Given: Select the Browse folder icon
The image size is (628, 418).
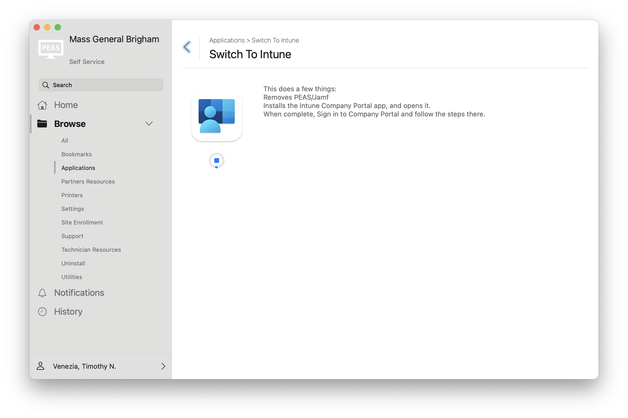Looking at the screenshot, I should 43,124.
